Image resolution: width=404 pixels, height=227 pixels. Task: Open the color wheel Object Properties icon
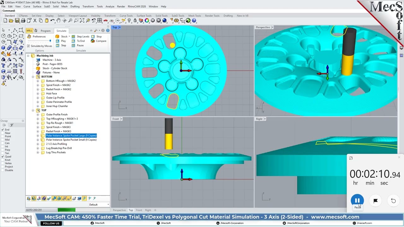click(x=147, y=20)
